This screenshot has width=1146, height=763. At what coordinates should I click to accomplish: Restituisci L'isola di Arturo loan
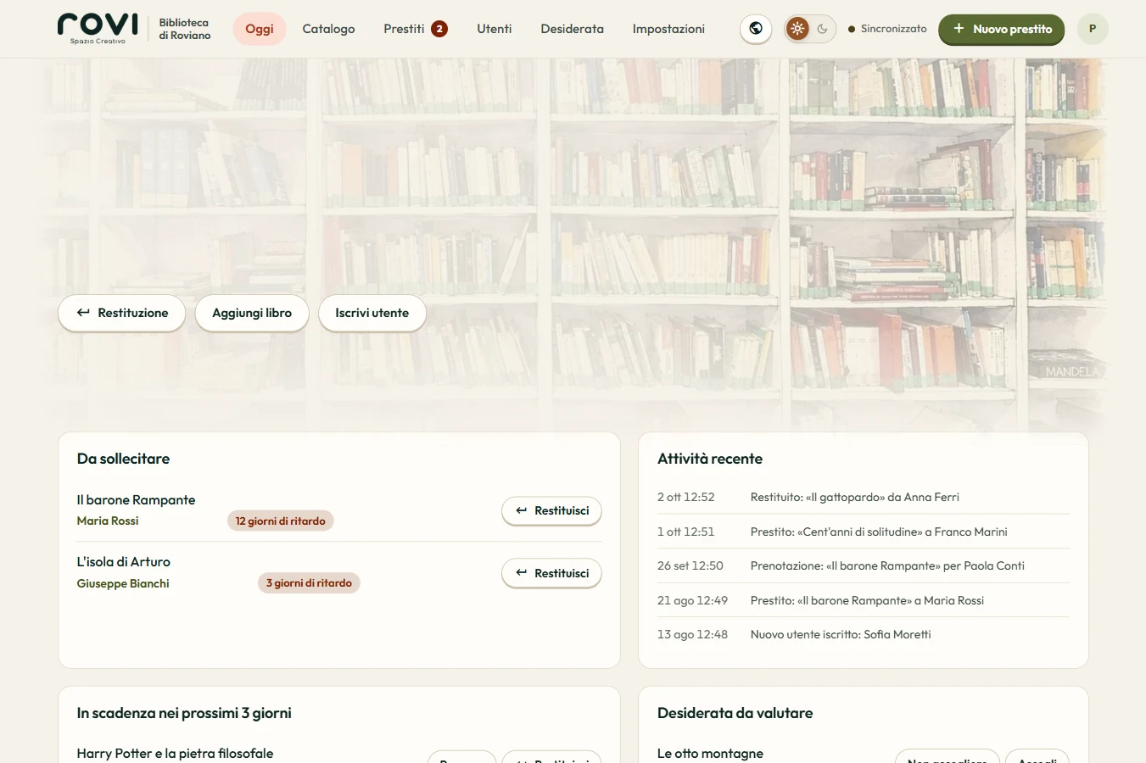[552, 573]
